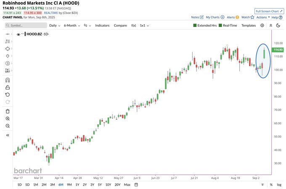Screen dimensions: 286x189
Task: Expand the bottom panel double chevron
Action: coord(262,185)
